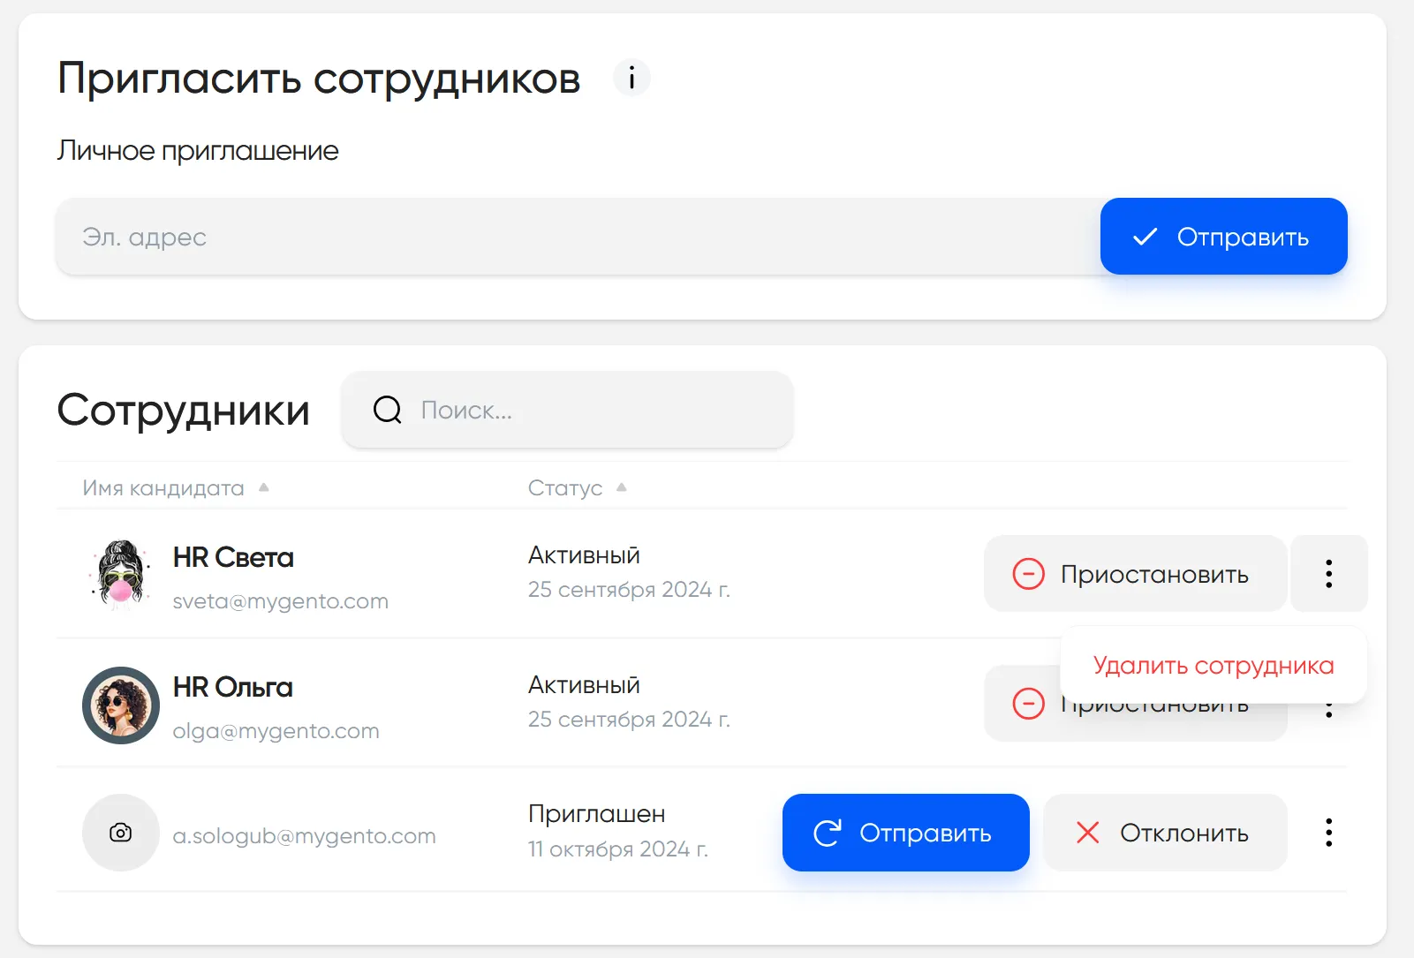
Task: Click the resend arrow icon for a.sologub's invitation
Action: (828, 833)
